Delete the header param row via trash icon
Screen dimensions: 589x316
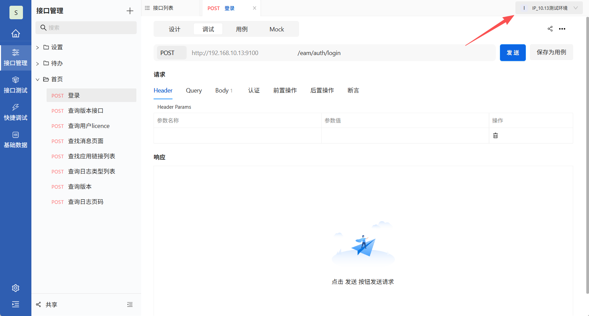click(x=496, y=135)
